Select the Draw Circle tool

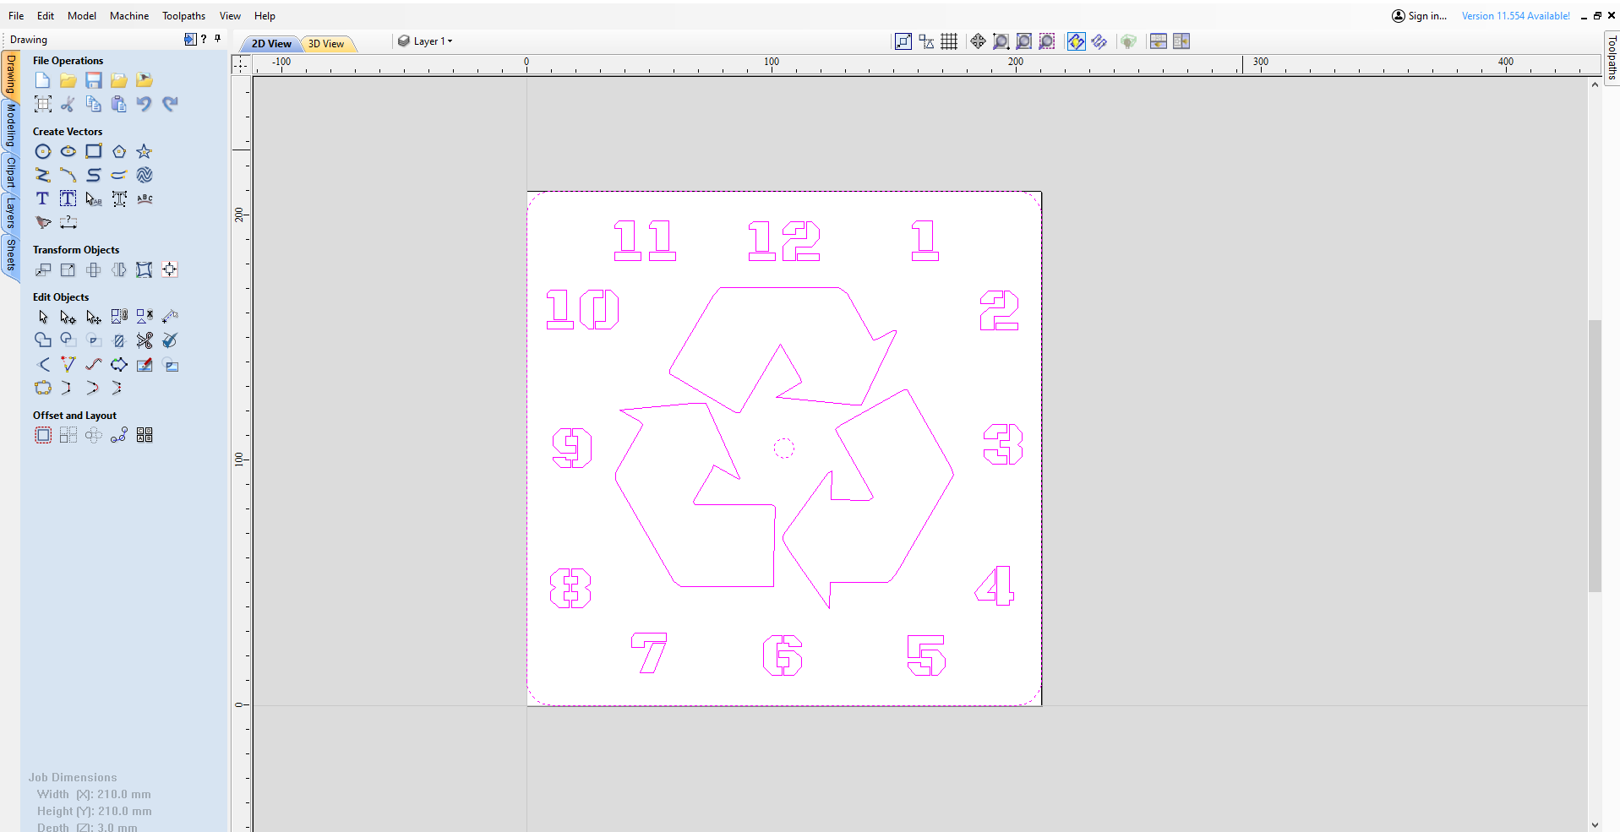[x=43, y=151]
